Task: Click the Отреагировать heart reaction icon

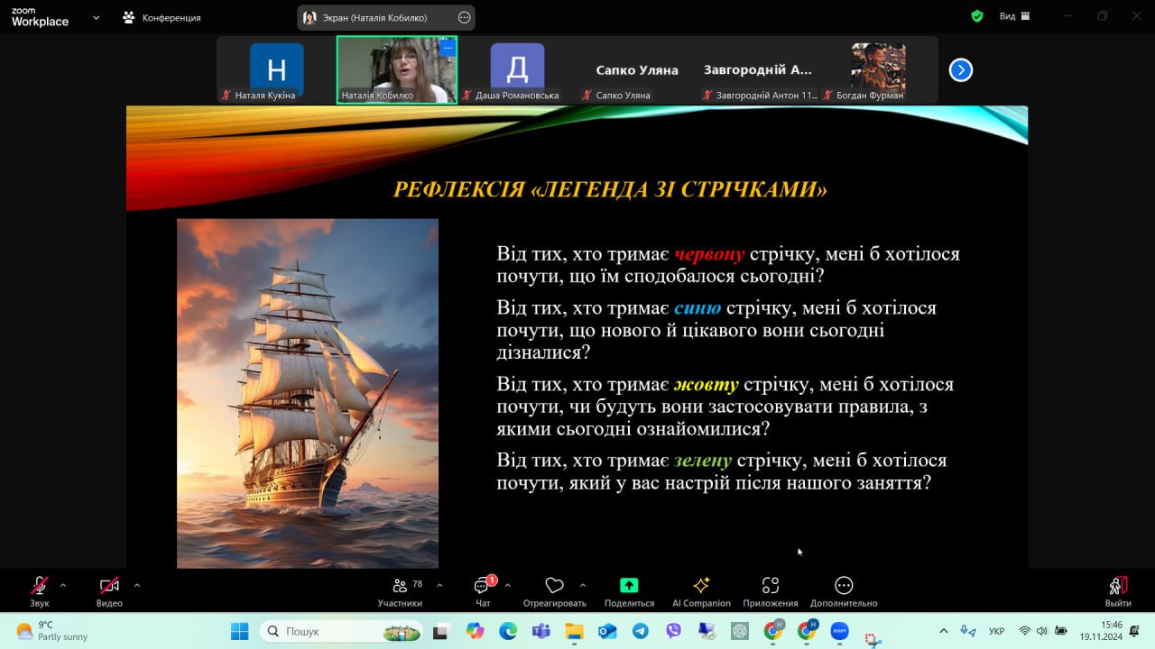Action: [x=554, y=586]
